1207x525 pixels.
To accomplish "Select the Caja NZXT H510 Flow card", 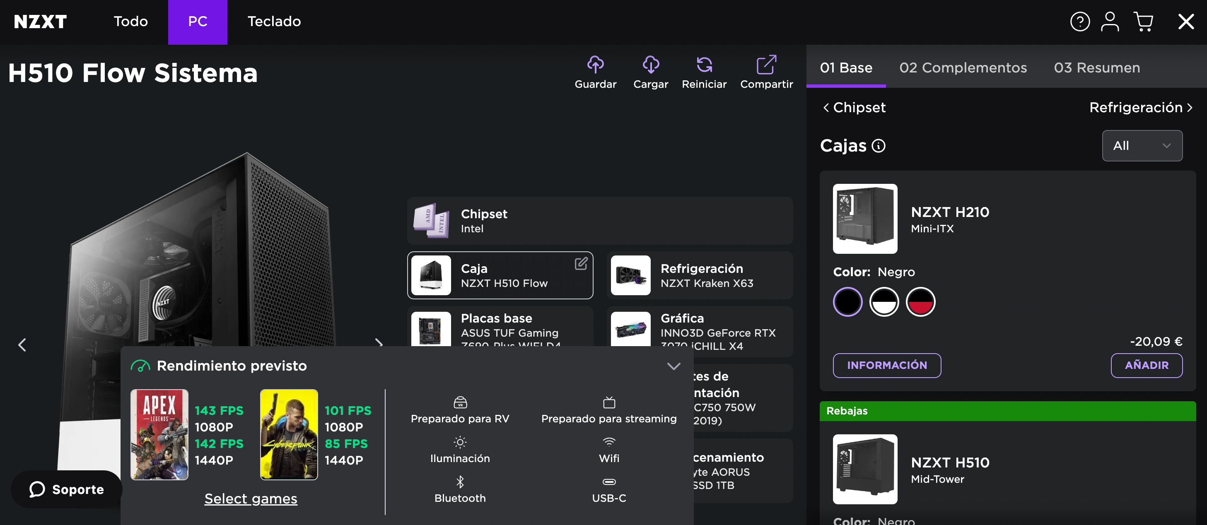I will [x=500, y=275].
